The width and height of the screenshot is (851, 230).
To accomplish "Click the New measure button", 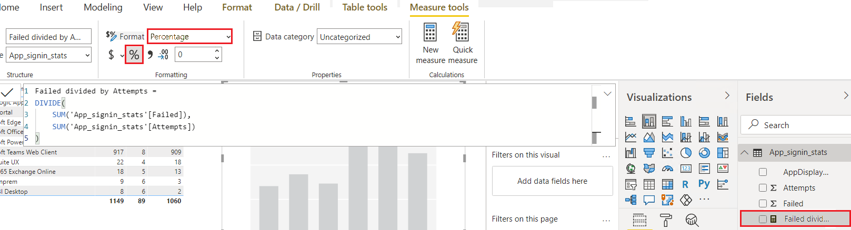I will click(430, 43).
